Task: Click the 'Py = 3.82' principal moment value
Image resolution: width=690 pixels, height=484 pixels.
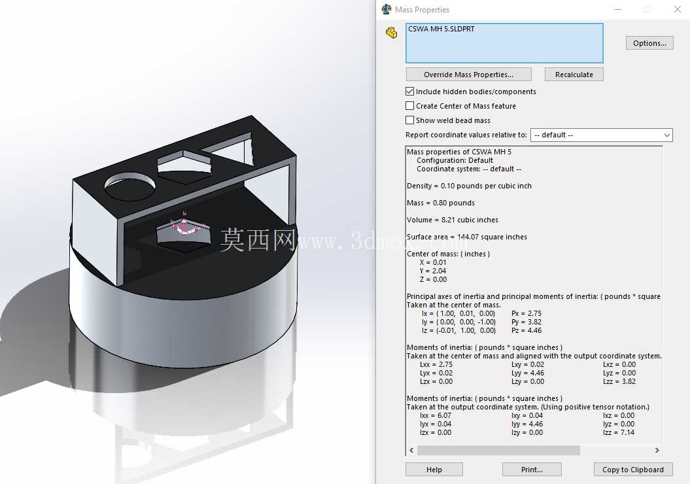Action: coord(526,322)
